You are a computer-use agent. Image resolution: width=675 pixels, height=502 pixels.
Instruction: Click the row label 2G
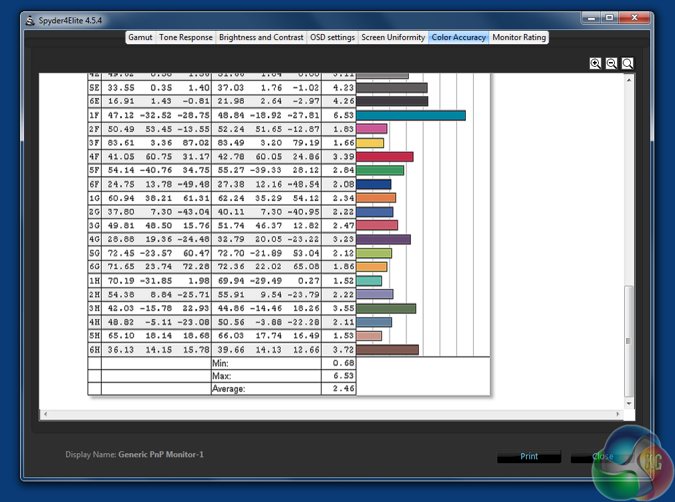point(94,212)
